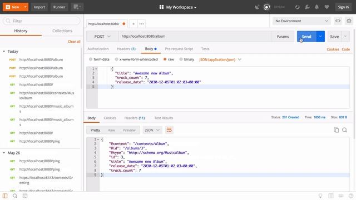The image size is (356, 200).
Task: Click the Clear all link
Action: point(74,42)
